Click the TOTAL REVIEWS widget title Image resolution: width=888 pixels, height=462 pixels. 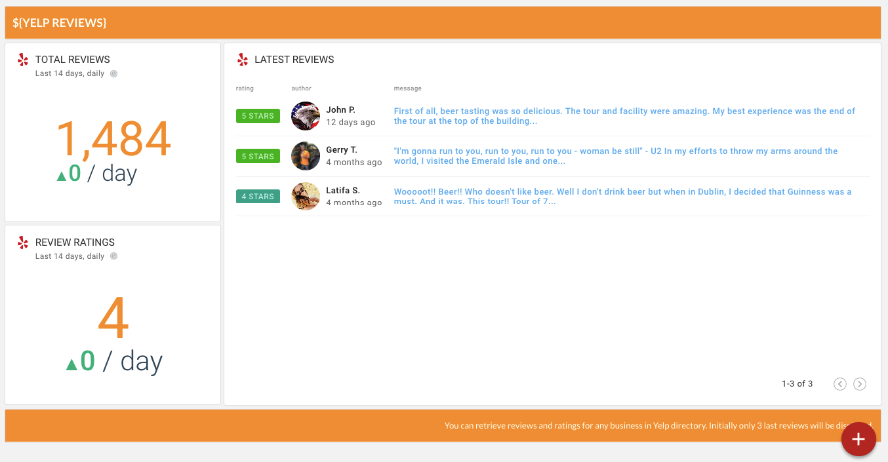(73, 60)
